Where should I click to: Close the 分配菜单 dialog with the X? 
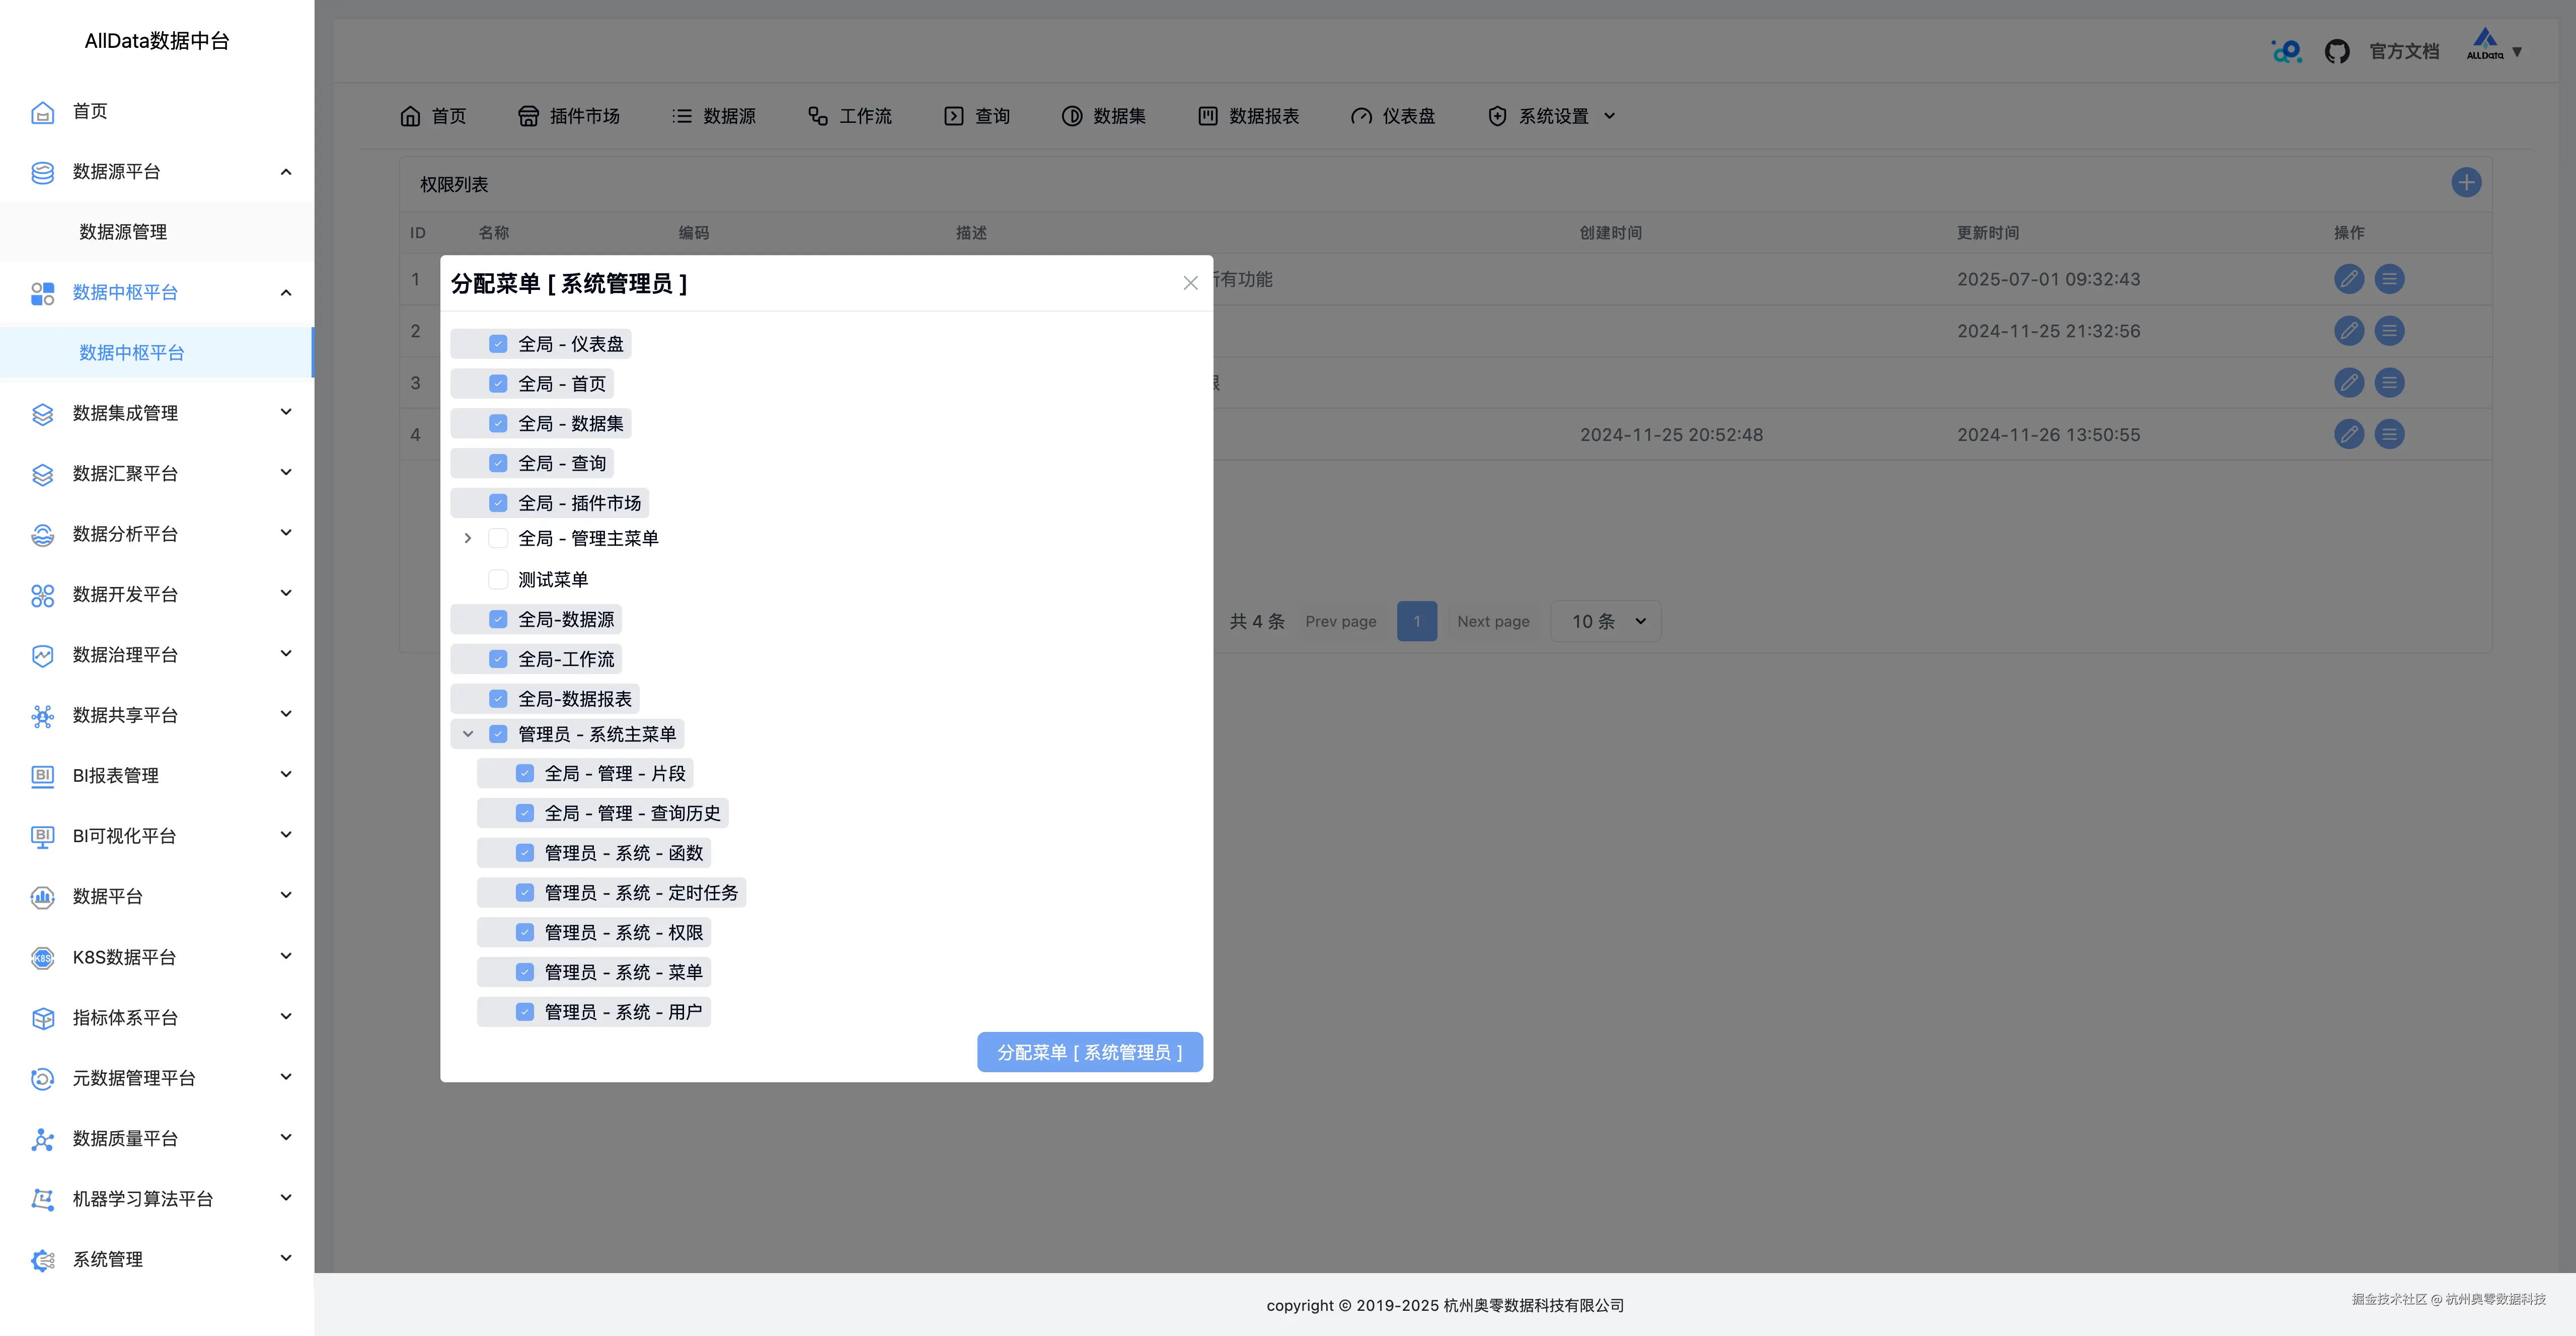point(1190,283)
